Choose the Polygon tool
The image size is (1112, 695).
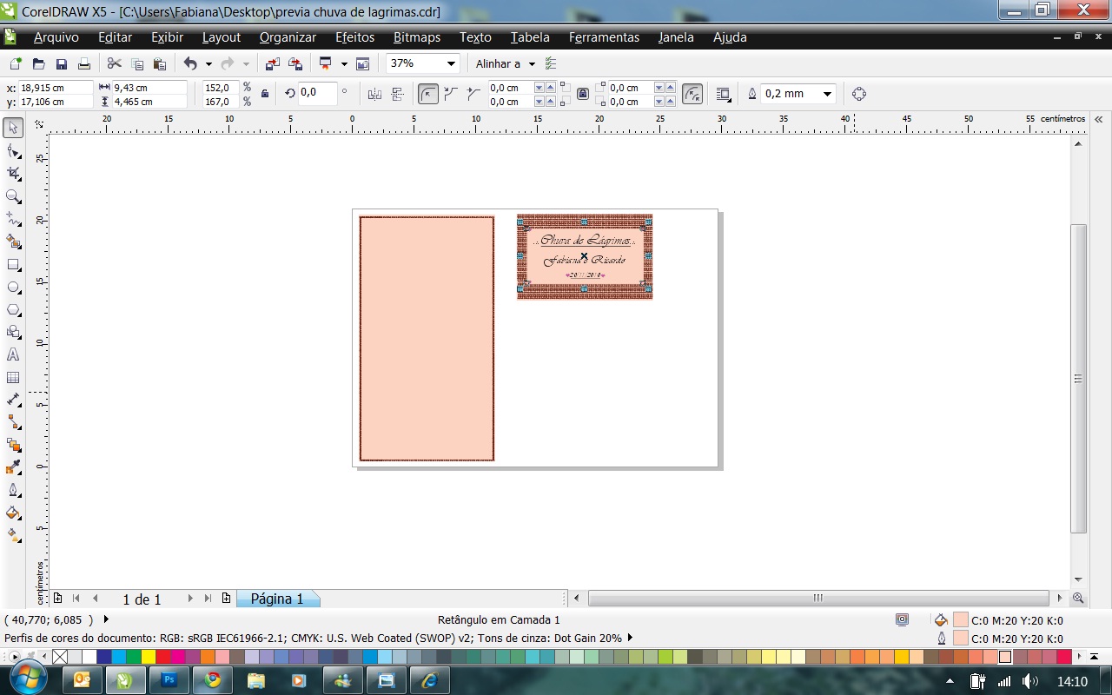(x=13, y=309)
